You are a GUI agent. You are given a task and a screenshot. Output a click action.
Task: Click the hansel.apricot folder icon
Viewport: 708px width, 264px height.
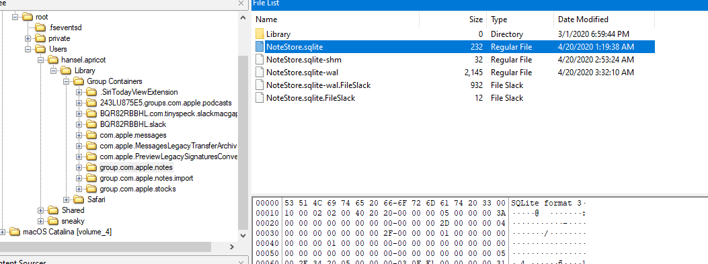click(x=53, y=60)
